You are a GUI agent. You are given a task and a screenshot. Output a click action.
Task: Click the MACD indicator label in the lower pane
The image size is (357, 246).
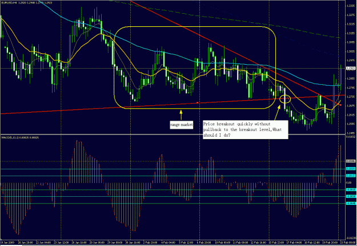(20, 137)
